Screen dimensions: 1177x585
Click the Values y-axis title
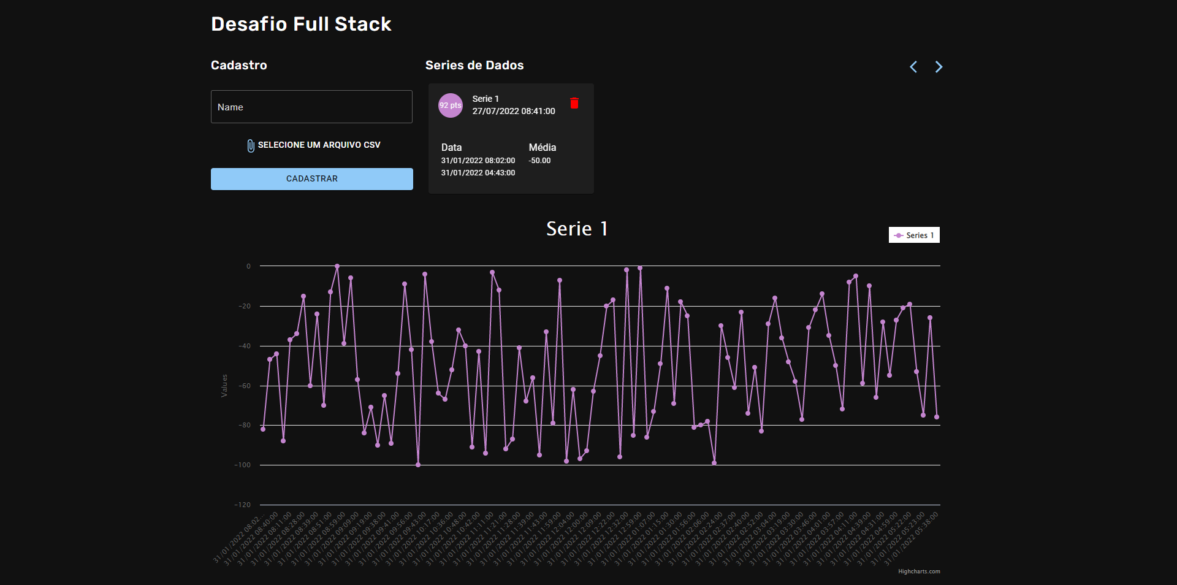(x=224, y=386)
